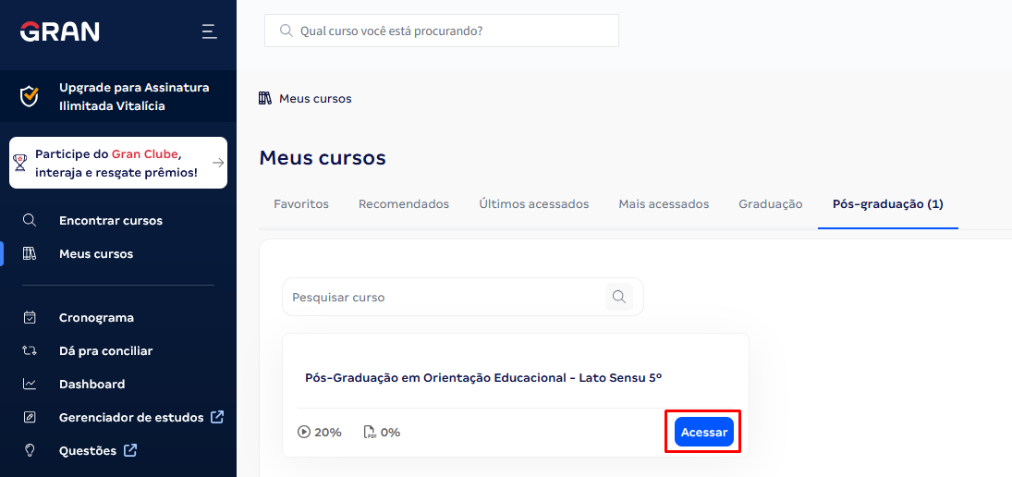1012x477 pixels.
Task: Switch to the Últimos acessados tab
Action: [x=534, y=204]
